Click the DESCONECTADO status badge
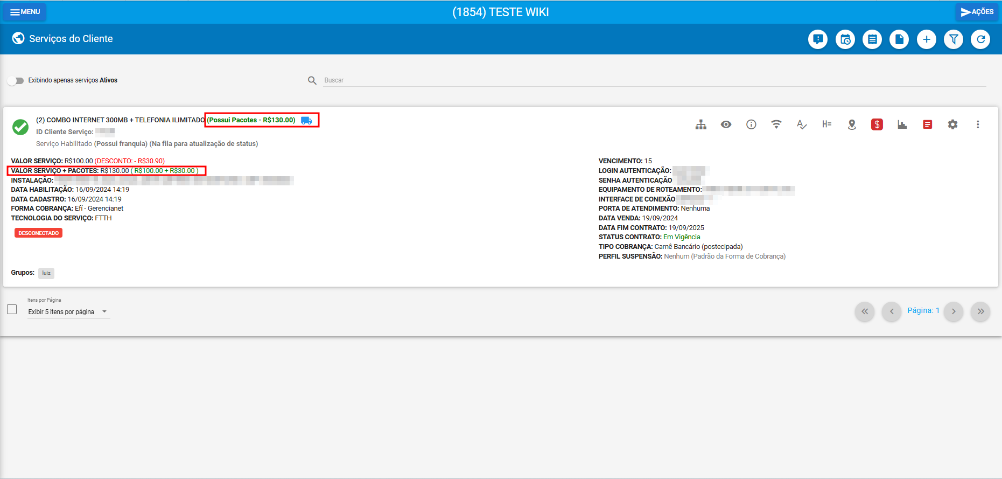This screenshot has width=1002, height=479. [x=38, y=233]
